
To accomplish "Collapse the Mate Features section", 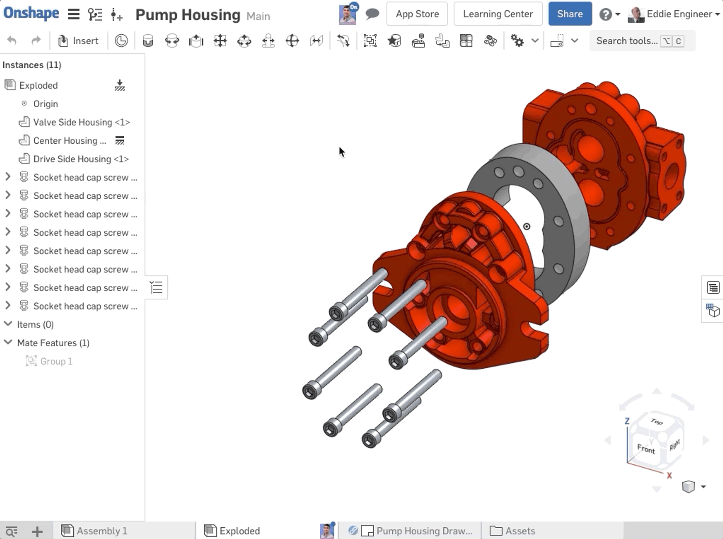I will [8, 342].
